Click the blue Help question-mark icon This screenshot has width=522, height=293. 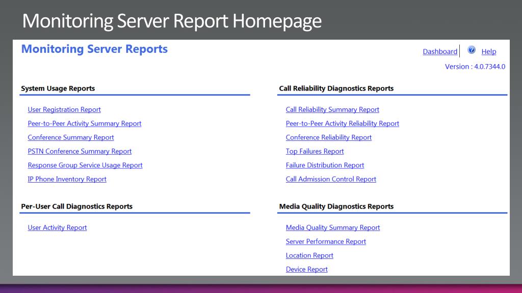(x=472, y=50)
